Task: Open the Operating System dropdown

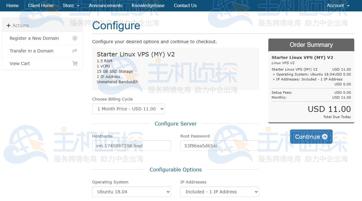Action: pos(131,192)
